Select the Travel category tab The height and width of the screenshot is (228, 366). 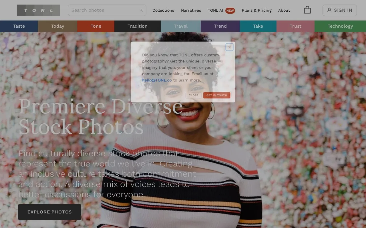click(181, 26)
